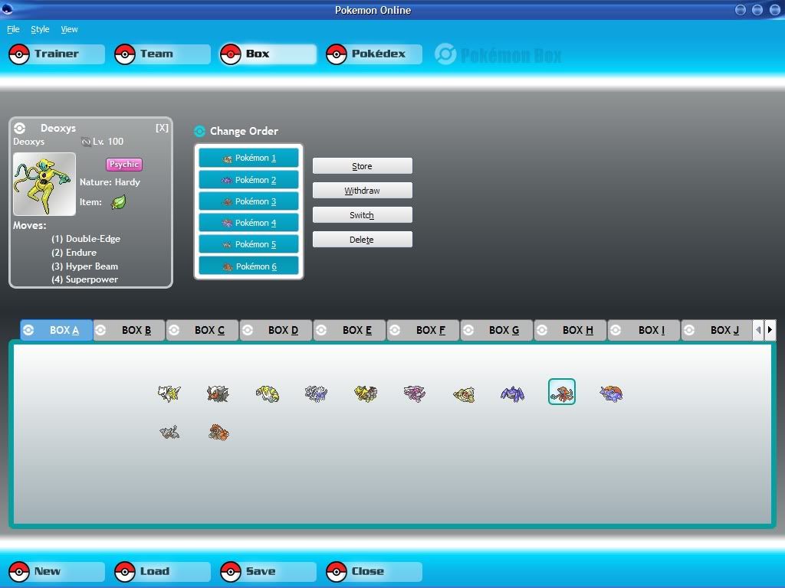Open the File menu
The image size is (785, 588).
(13, 29)
